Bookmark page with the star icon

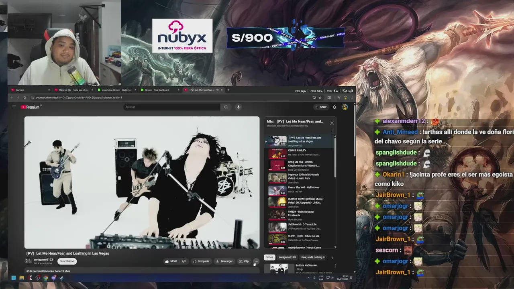click(320, 98)
